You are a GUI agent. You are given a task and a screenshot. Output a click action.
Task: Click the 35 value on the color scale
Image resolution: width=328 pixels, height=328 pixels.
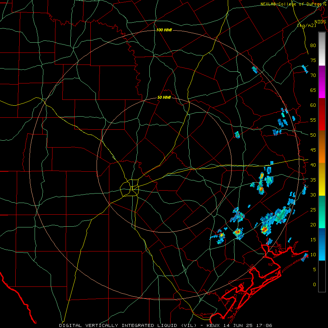tap(313, 180)
